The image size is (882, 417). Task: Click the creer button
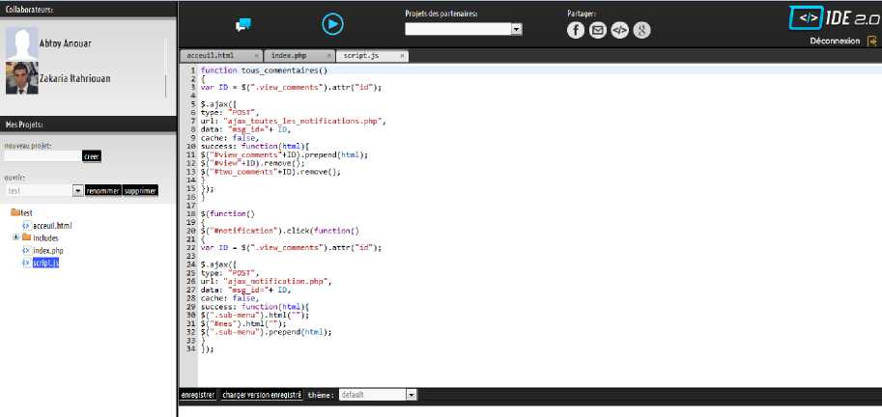[92, 156]
